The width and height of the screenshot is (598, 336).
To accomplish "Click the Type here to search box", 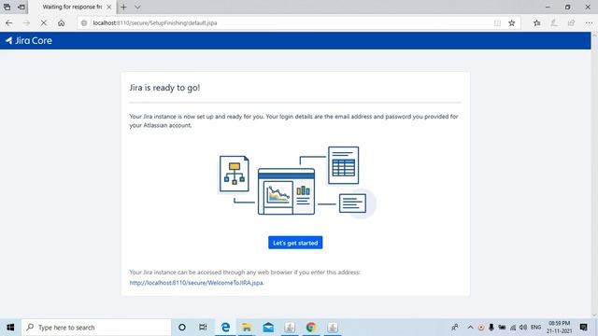I will tap(96, 328).
